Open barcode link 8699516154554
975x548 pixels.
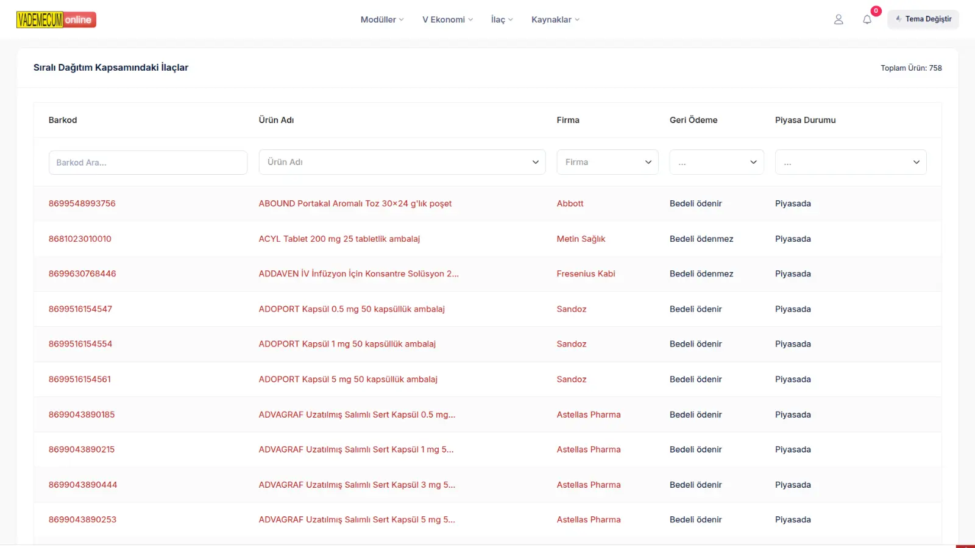tap(80, 343)
